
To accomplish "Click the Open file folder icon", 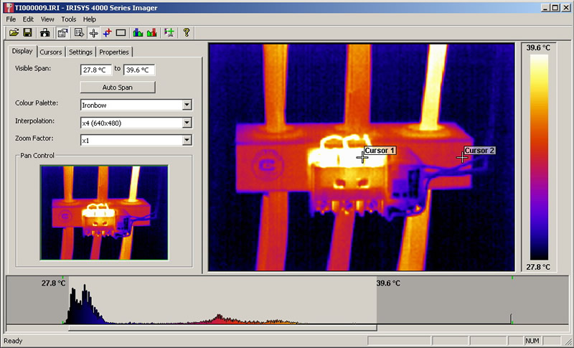I will point(14,32).
